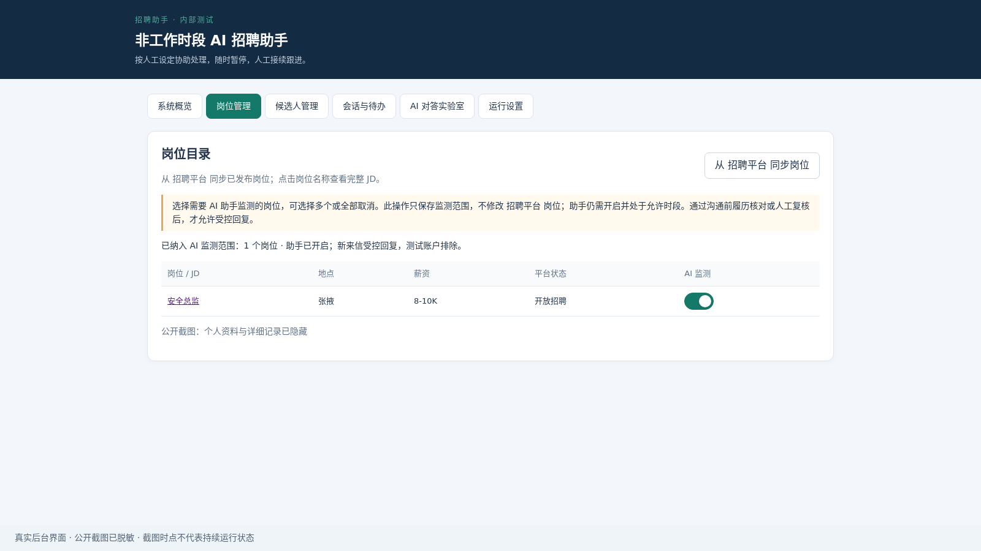Click the 岗位目录 section heading
981x551 pixels.
186,154
